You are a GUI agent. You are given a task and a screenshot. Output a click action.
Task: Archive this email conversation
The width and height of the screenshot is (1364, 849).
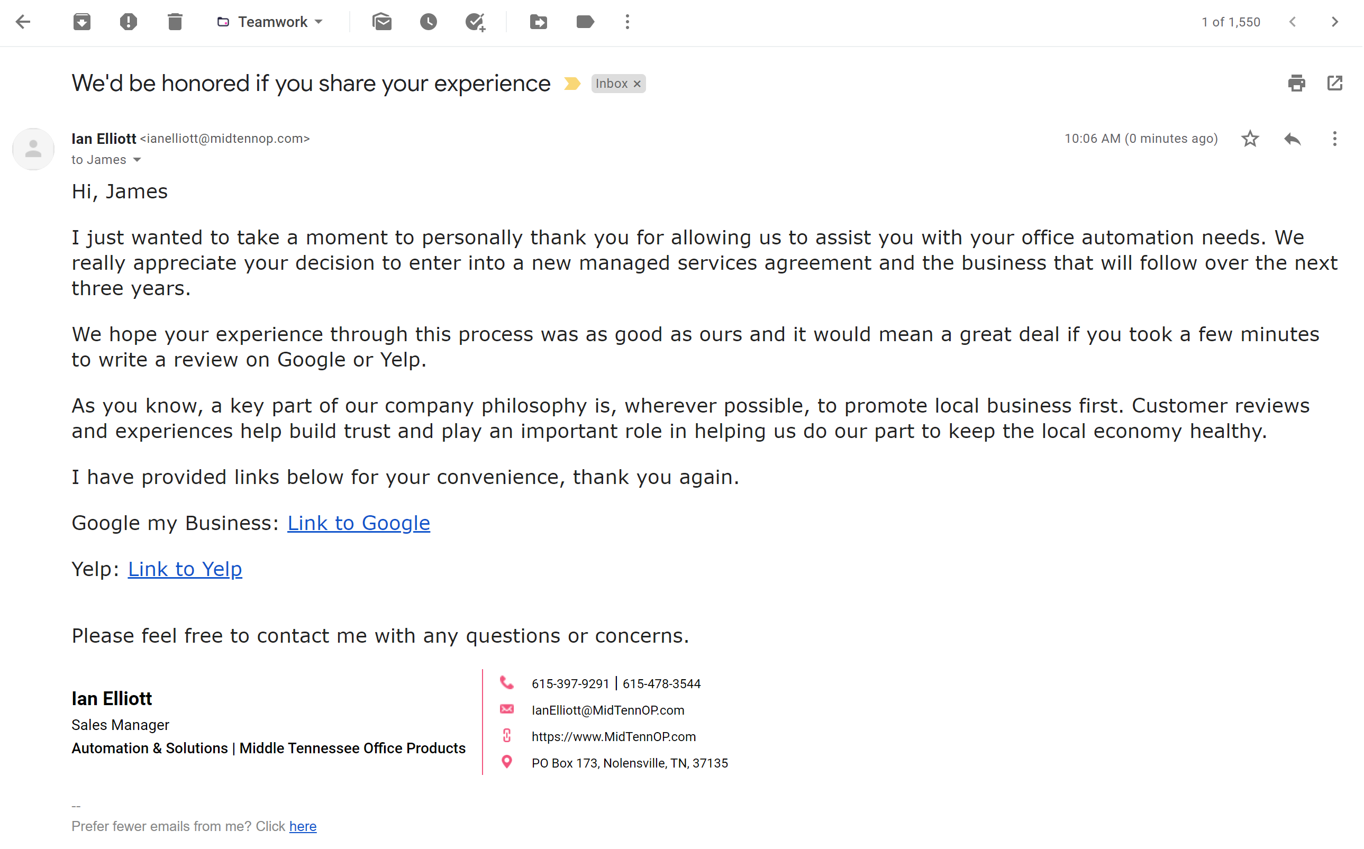(x=82, y=22)
